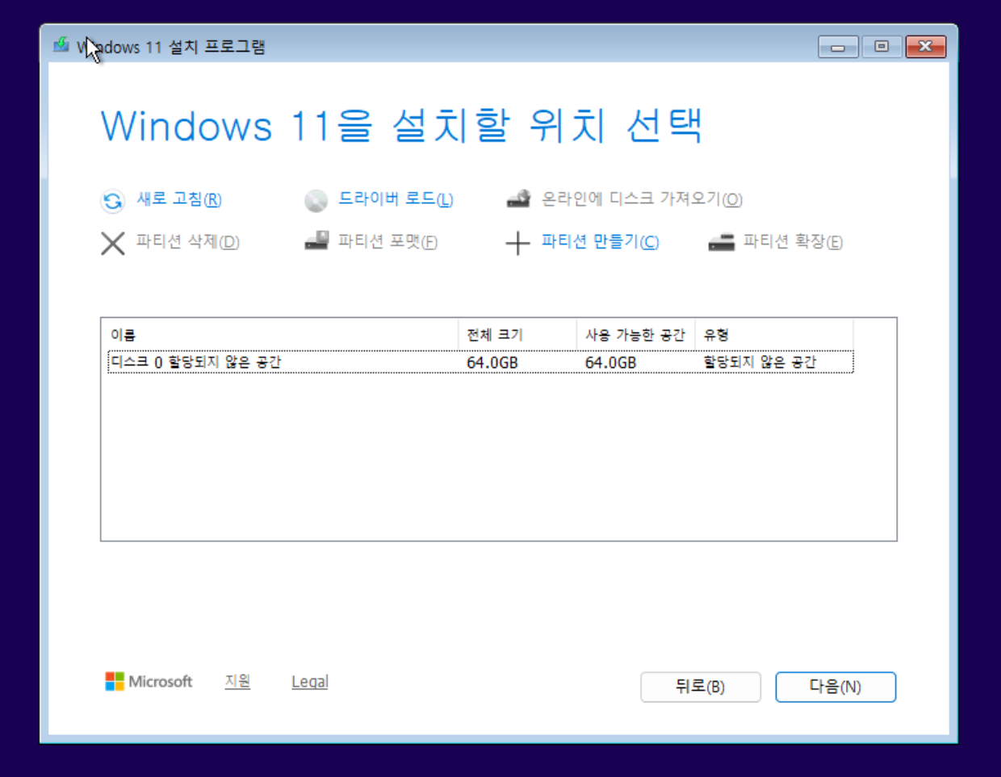Click the 사용 가능한 공간 column header

pos(635,335)
